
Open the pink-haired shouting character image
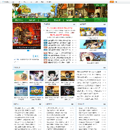coord(93,57)
